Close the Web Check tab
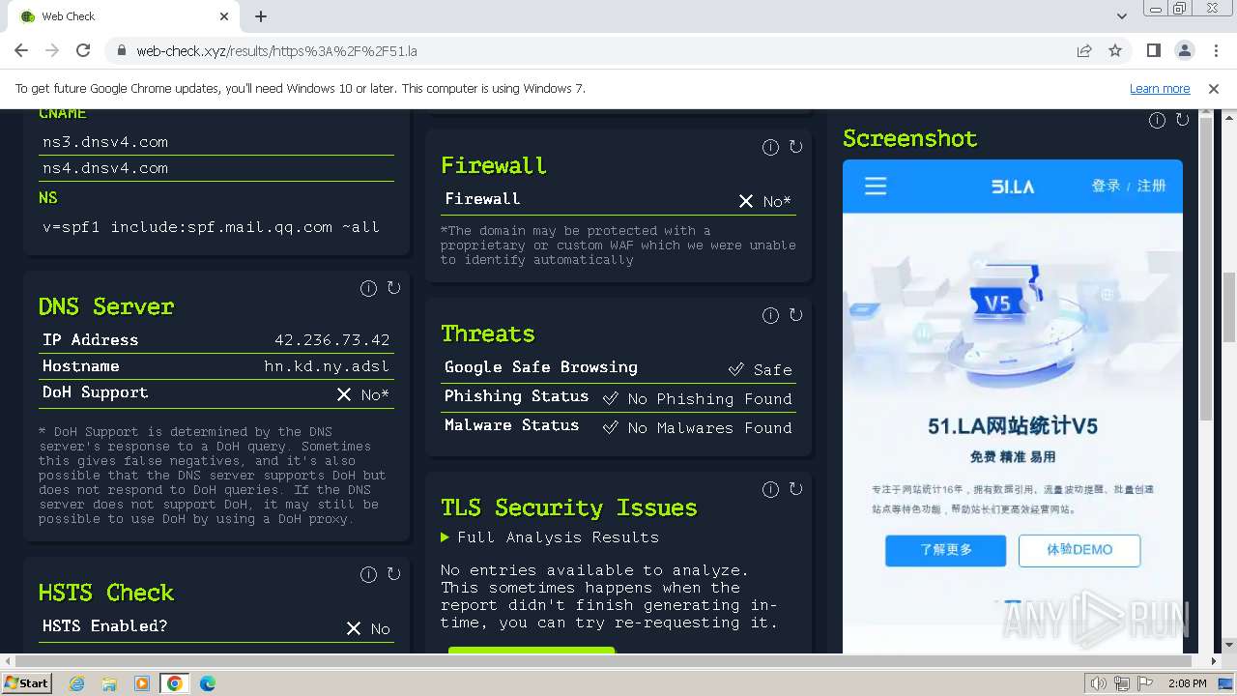This screenshot has width=1237, height=696. pyautogui.click(x=224, y=16)
